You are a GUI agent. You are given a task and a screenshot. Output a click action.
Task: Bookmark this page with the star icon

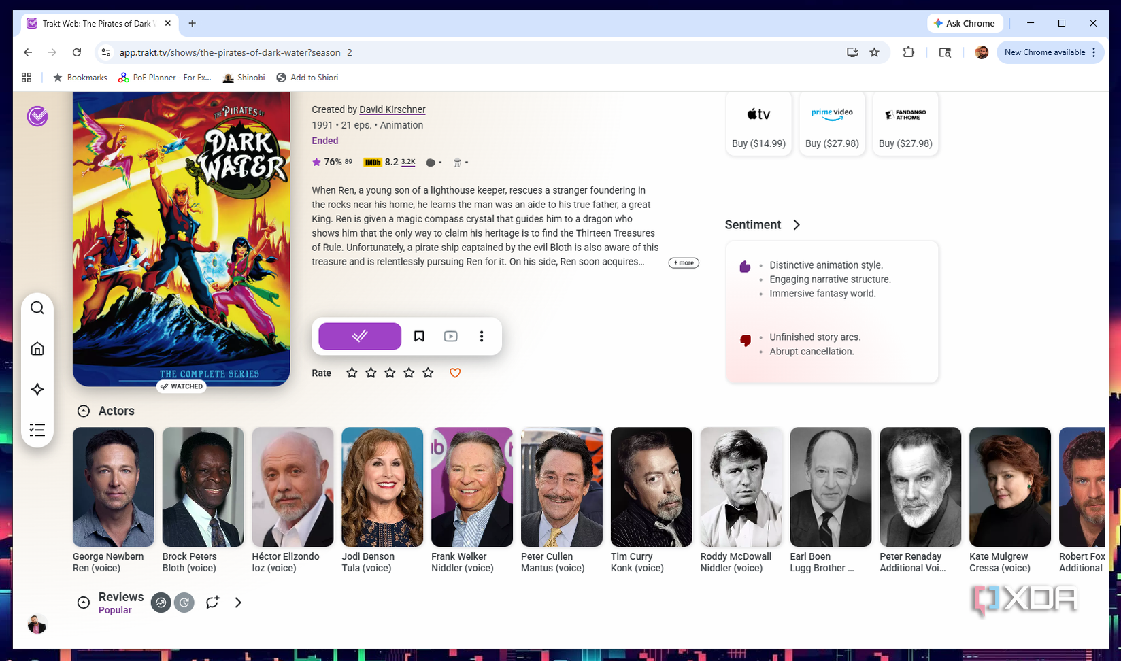[875, 52]
